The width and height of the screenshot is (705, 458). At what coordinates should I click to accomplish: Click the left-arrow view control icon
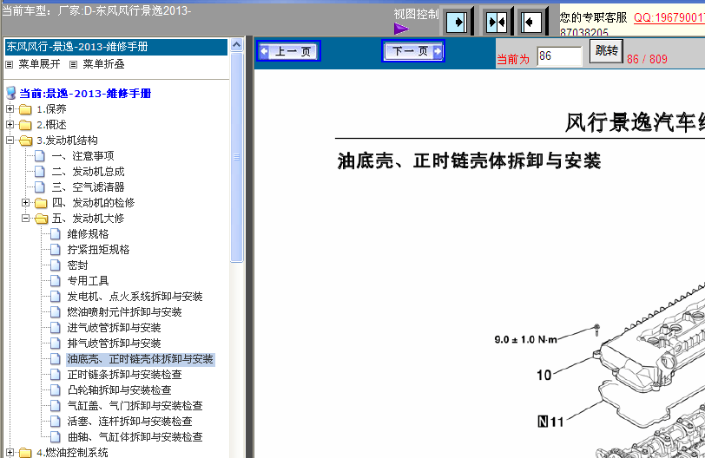[532, 22]
